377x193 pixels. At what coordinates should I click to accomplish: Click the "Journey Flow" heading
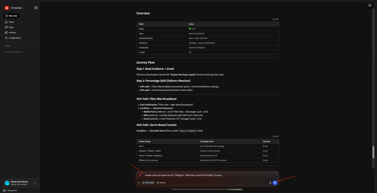145,63
